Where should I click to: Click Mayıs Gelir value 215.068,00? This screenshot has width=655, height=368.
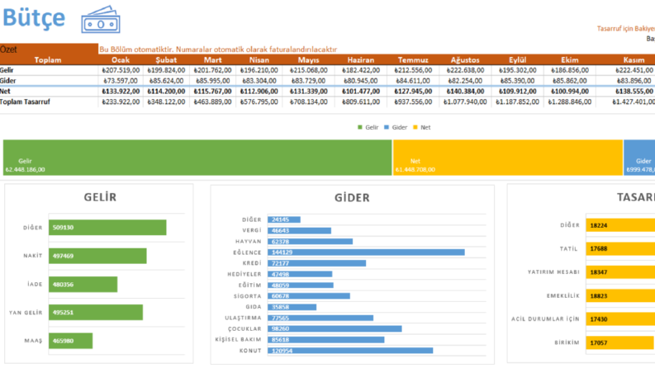(308, 70)
